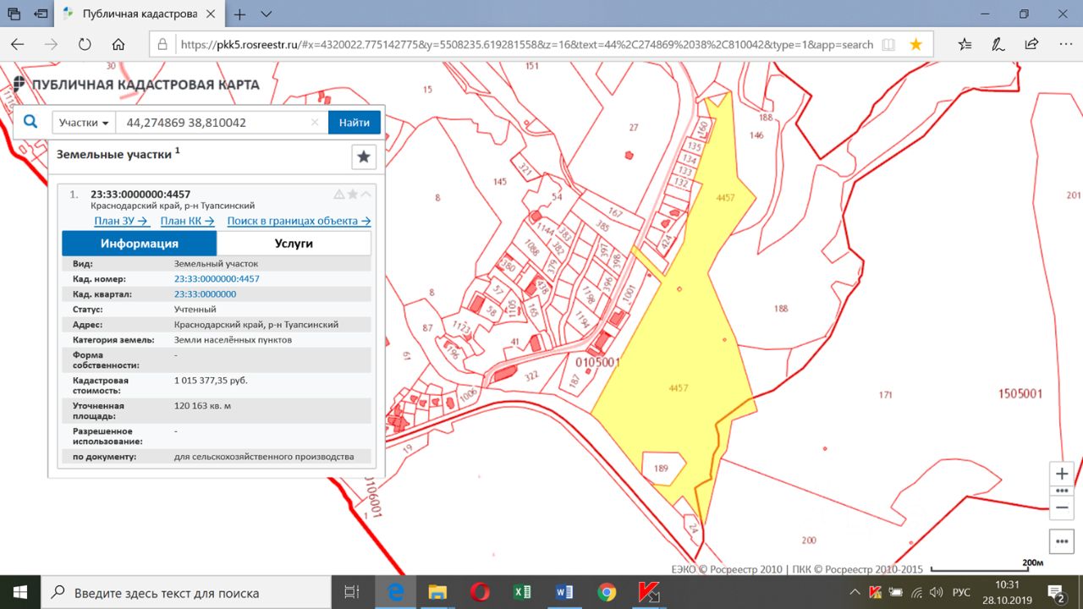
Task: Click the Add notes pen icon
Action: pos(998,45)
